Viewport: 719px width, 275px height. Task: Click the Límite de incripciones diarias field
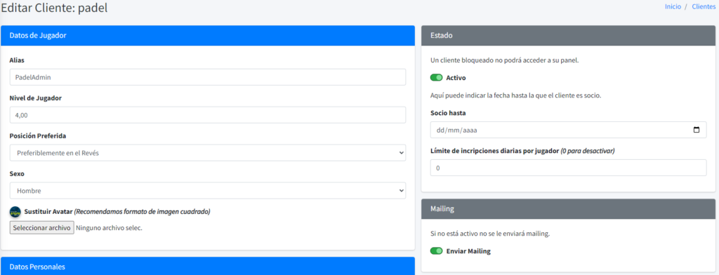pos(568,168)
